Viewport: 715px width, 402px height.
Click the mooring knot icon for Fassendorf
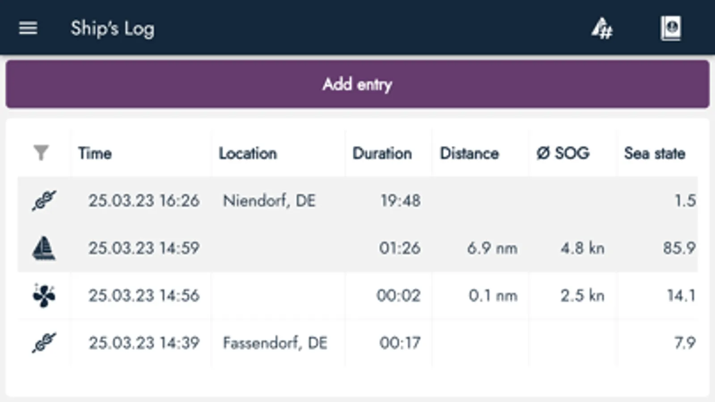44,343
